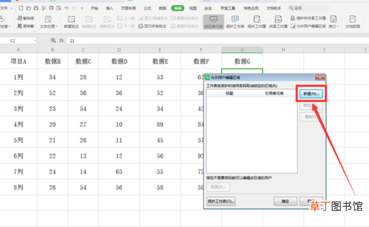Click the undo arrow icon
This screenshot has height=227, width=369.
click(x=67, y=8)
